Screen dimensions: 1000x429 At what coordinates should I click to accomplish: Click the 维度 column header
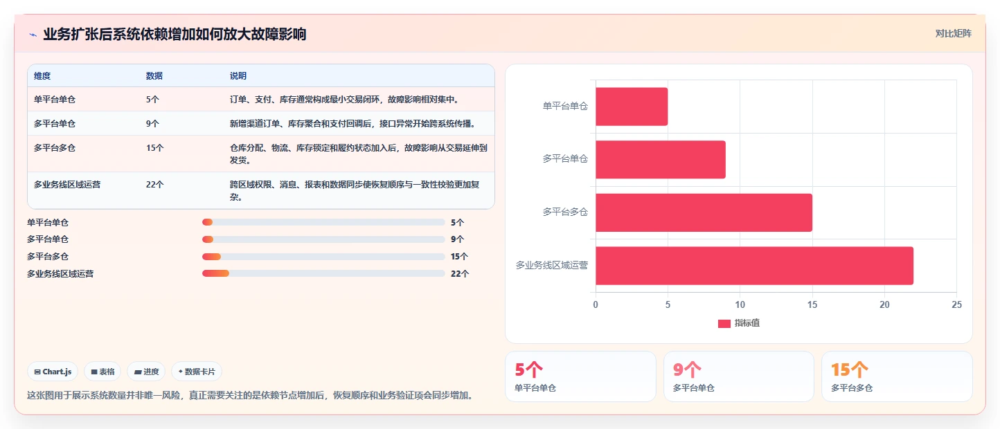pos(42,76)
